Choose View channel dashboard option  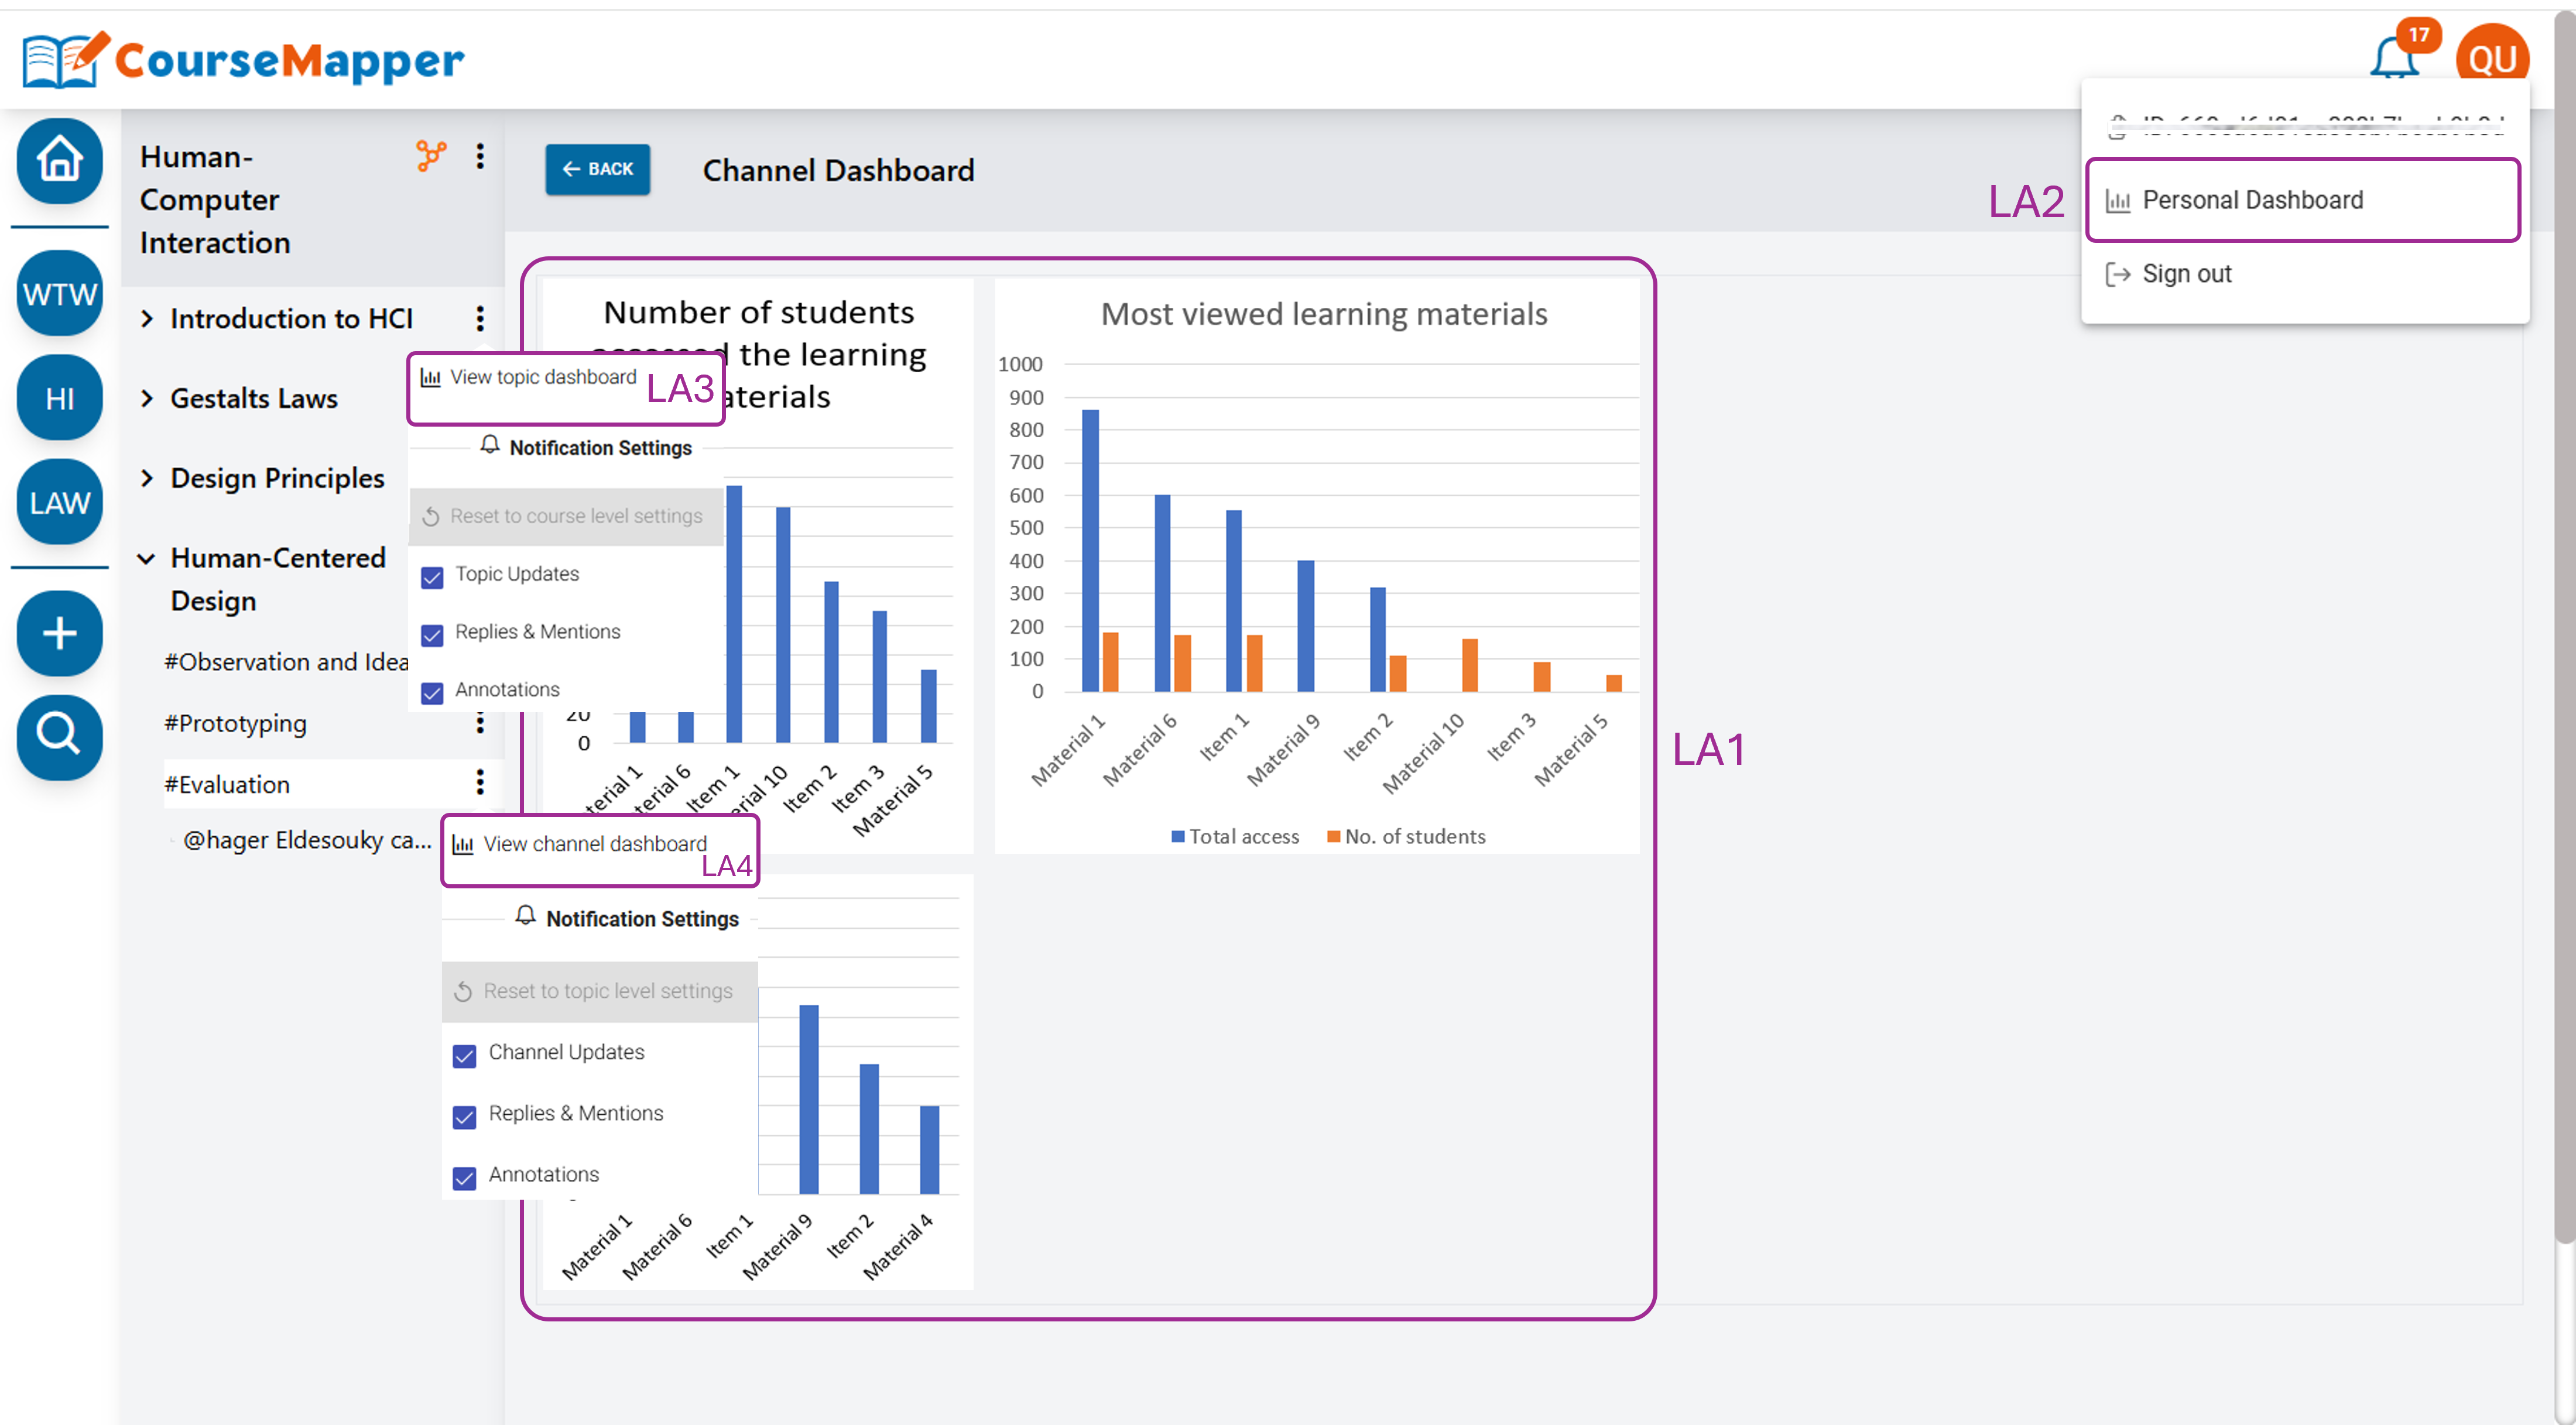click(x=594, y=844)
